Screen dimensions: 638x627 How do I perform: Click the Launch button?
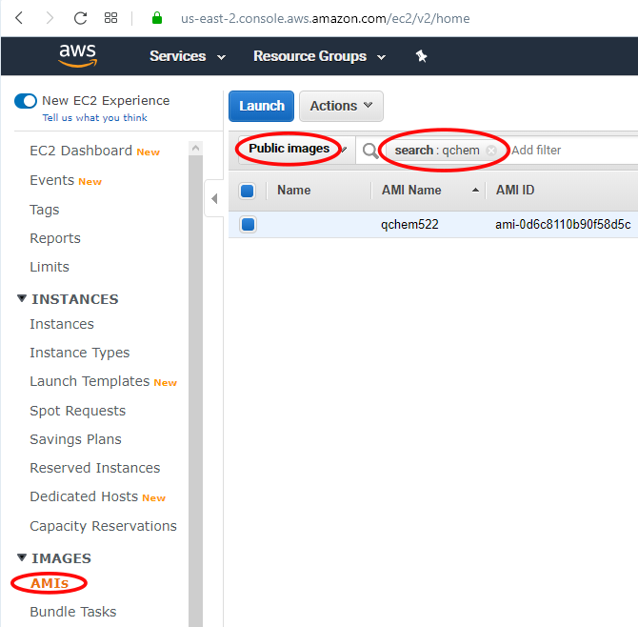click(x=261, y=107)
